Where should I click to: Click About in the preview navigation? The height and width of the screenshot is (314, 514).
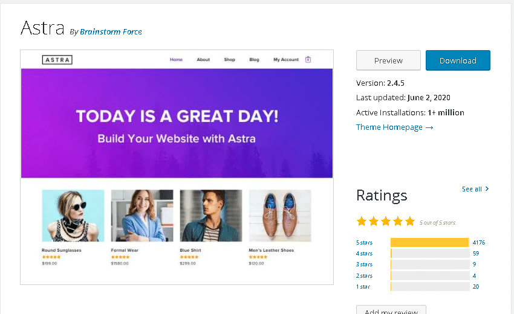click(203, 60)
